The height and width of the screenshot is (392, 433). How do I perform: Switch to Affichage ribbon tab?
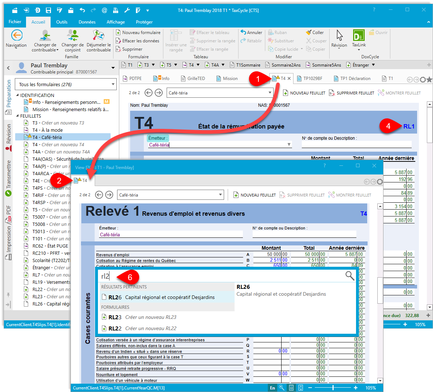116,22
